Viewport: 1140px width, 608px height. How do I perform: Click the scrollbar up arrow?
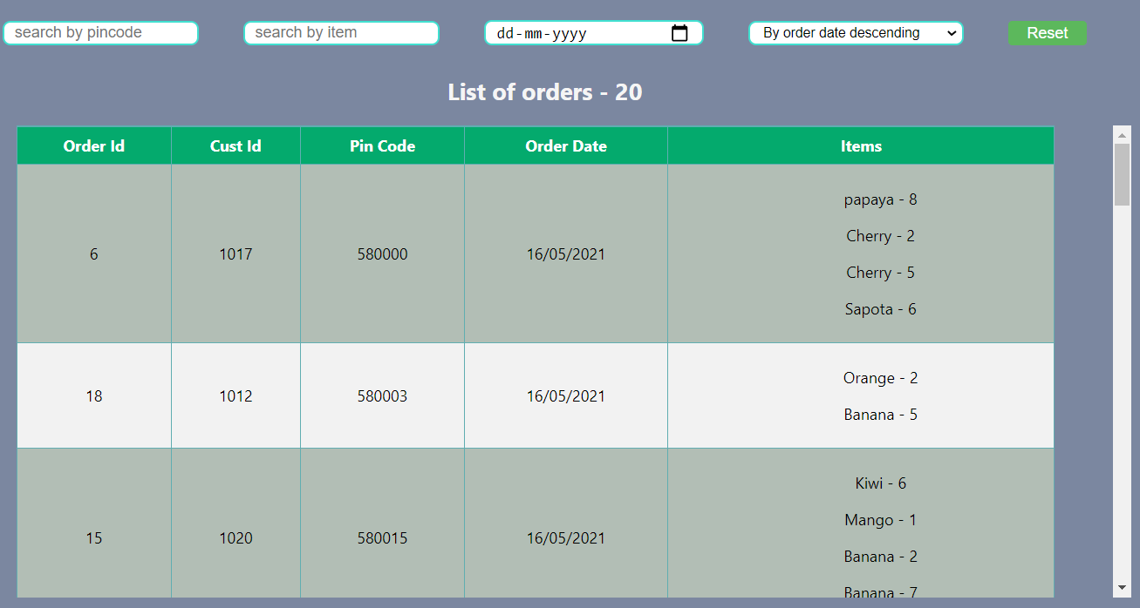tap(1123, 133)
